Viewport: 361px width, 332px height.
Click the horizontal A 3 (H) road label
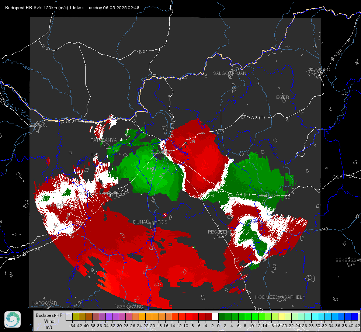click(x=258, y=118)
